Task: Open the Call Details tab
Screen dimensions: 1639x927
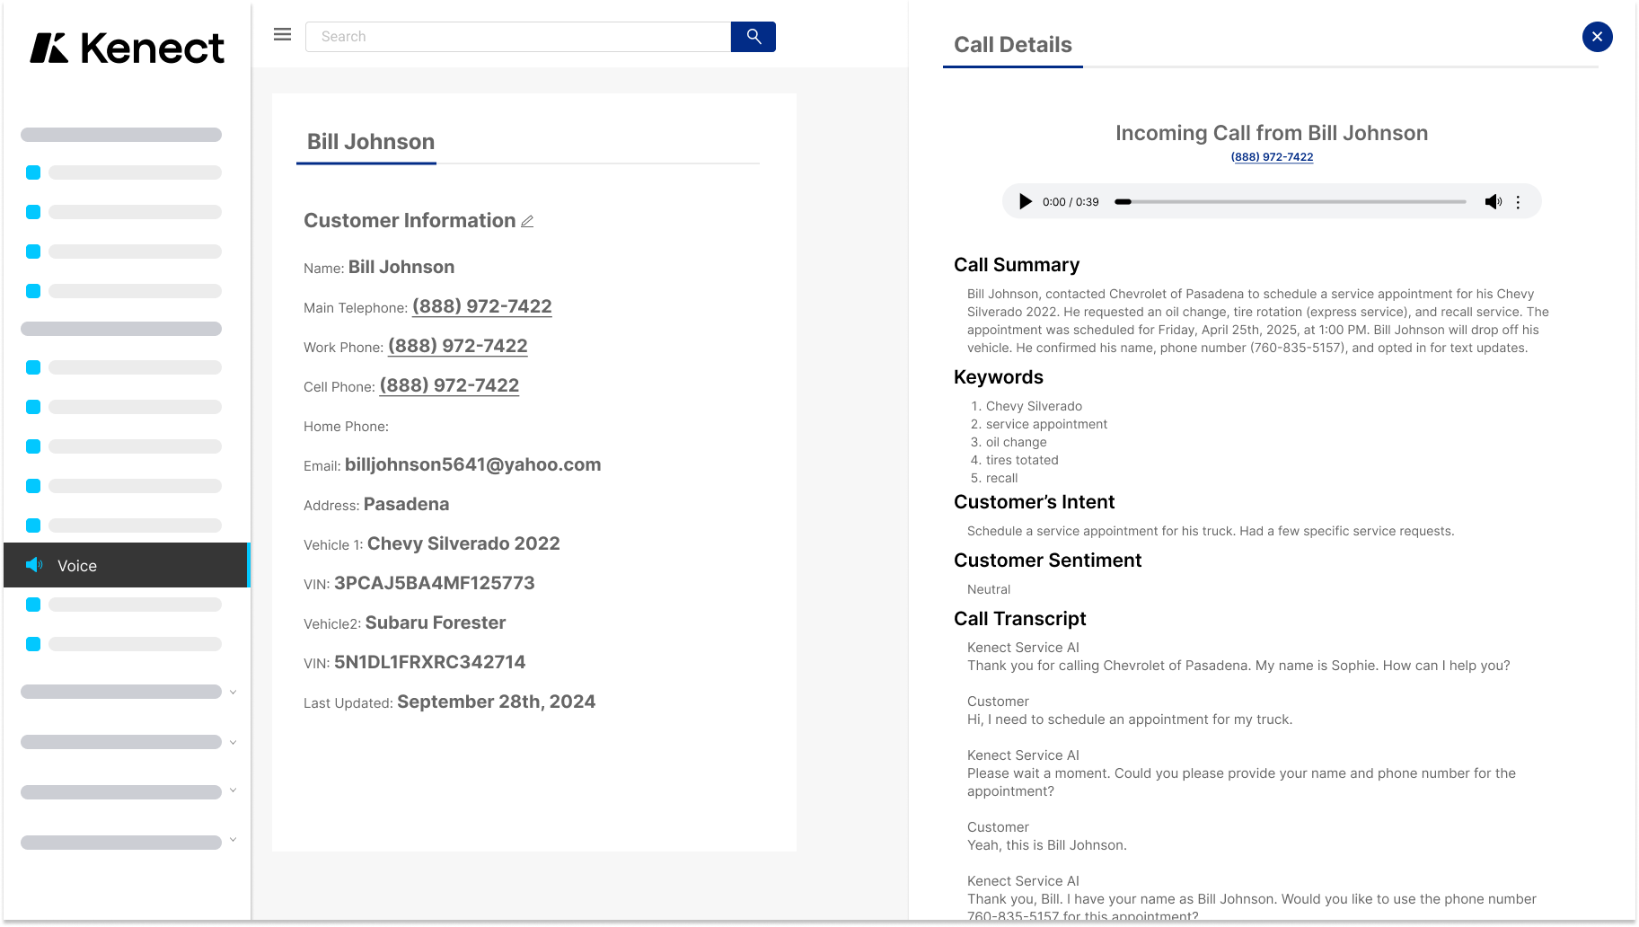Action: click(1012, 45)
